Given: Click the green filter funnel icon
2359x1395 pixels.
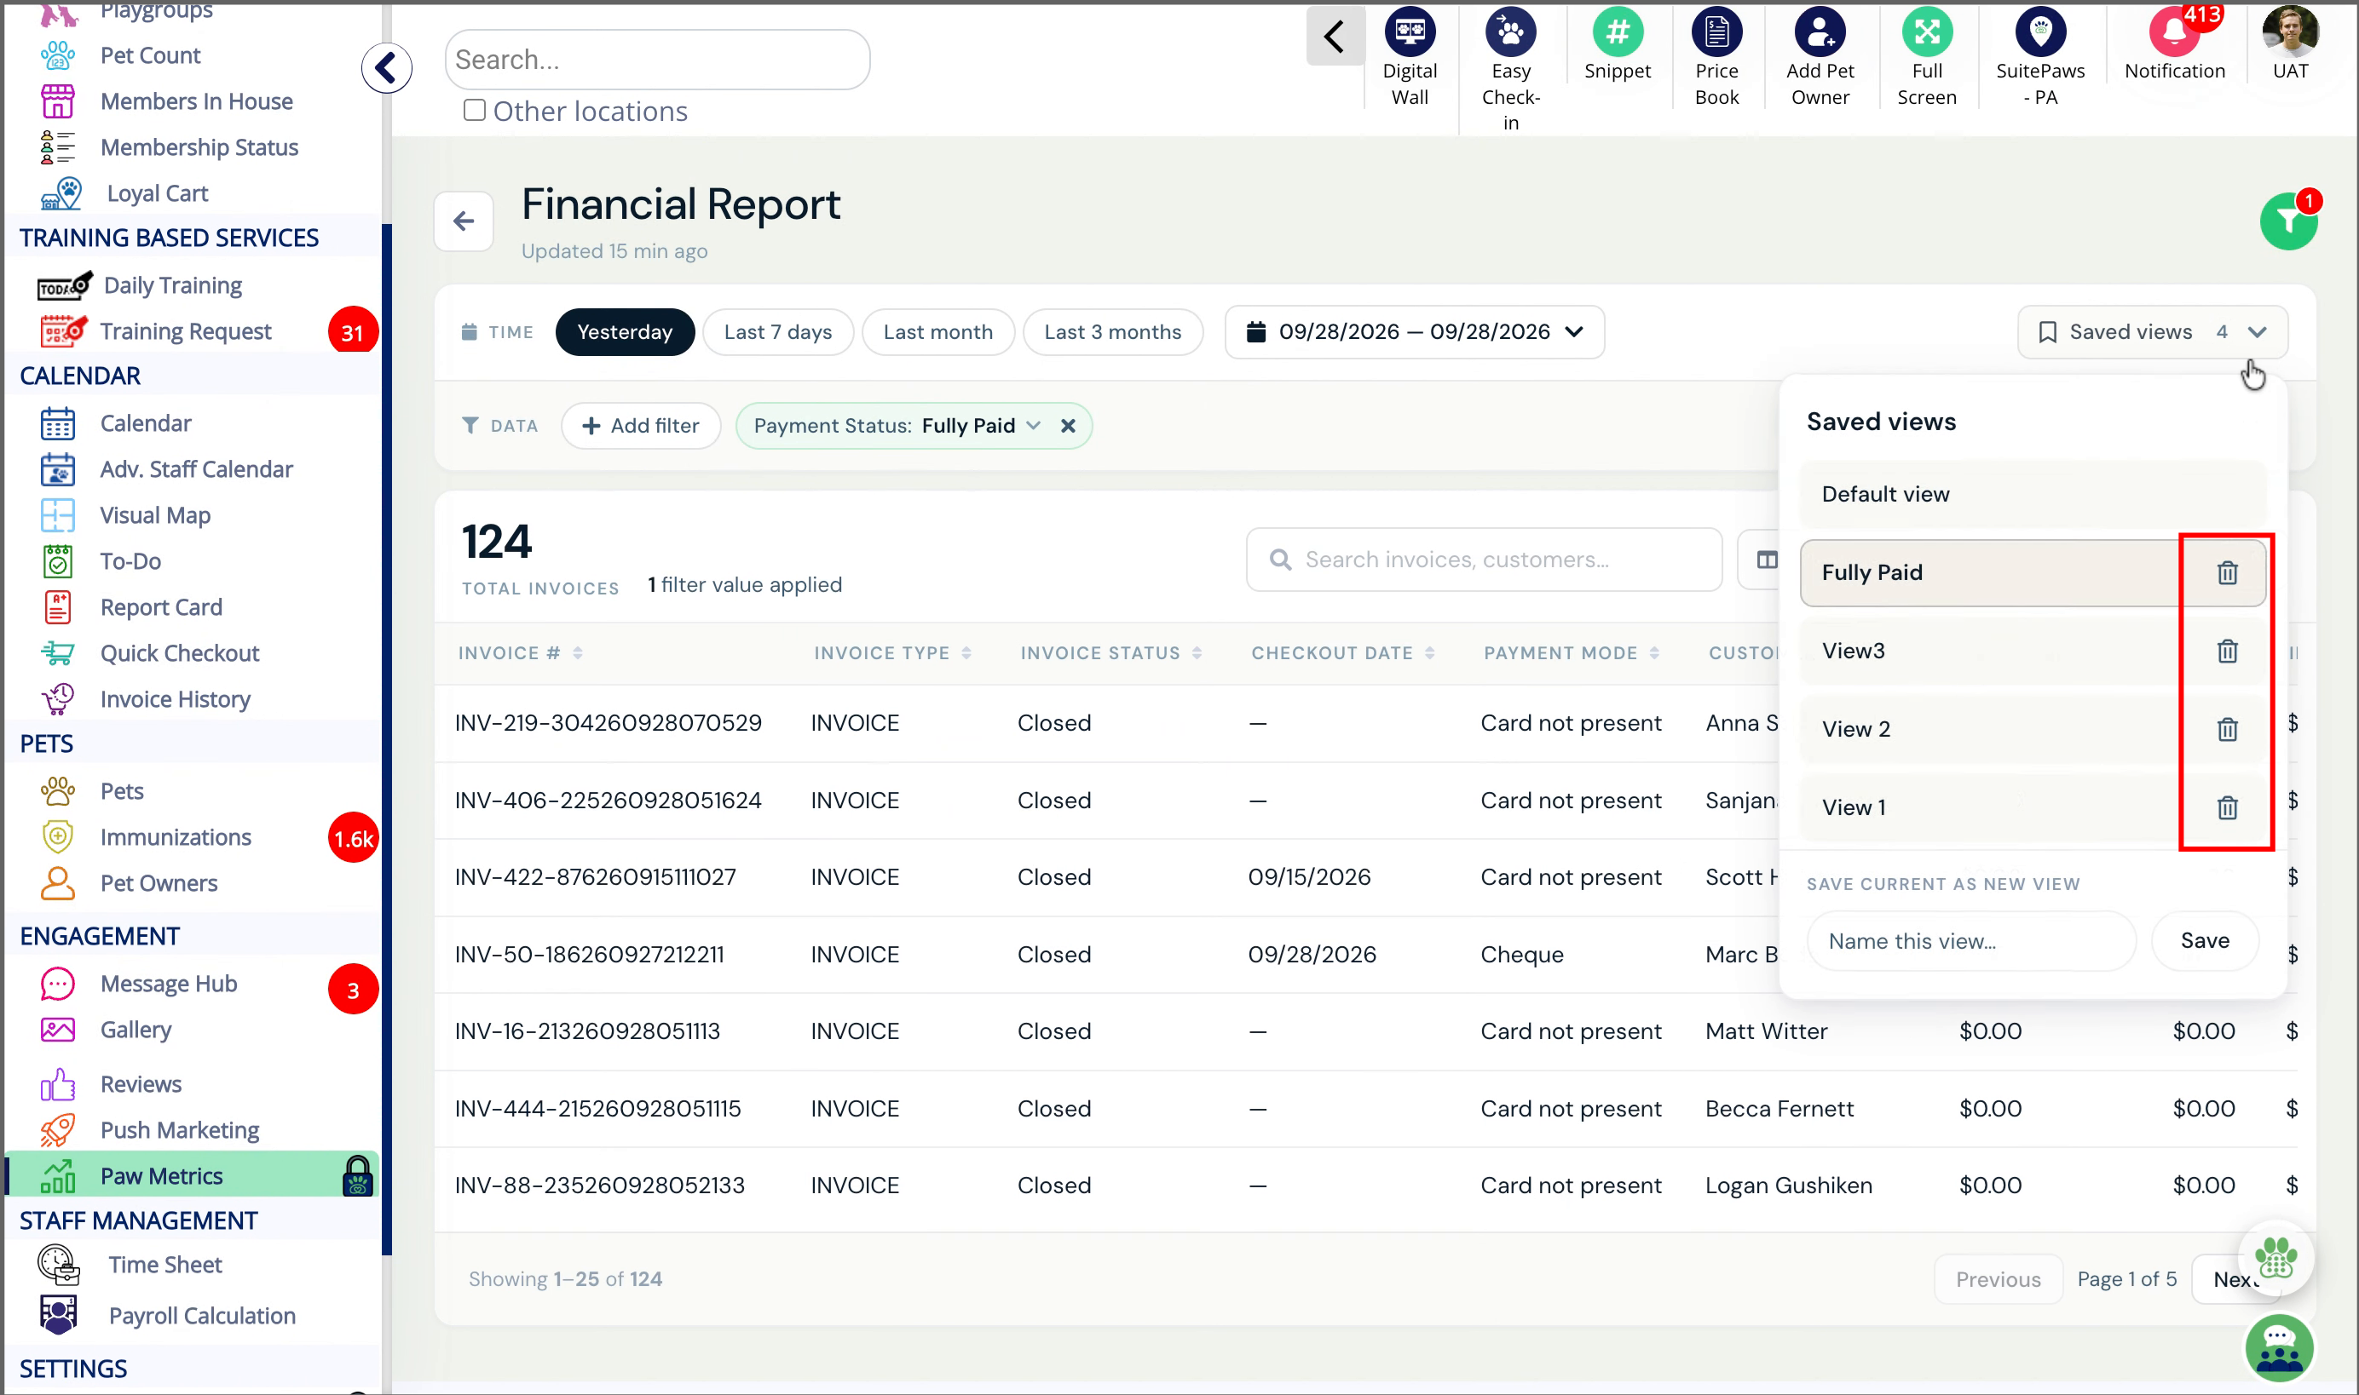Looking at the screenshot, I should pos(2287,221).
